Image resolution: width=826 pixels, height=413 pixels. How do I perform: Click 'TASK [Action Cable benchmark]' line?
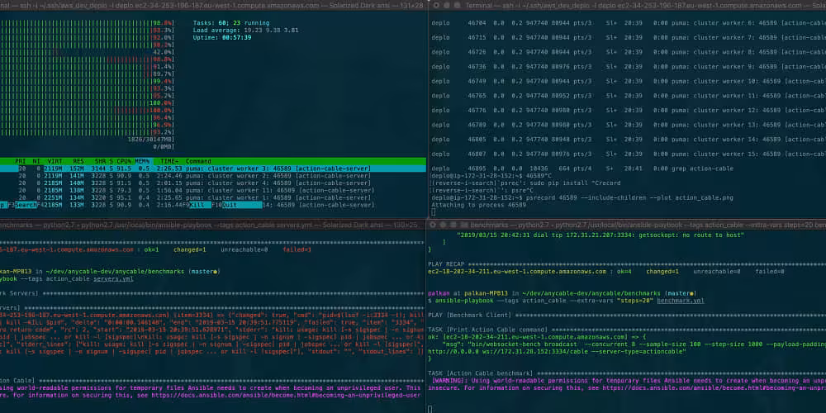coord(626,373)
